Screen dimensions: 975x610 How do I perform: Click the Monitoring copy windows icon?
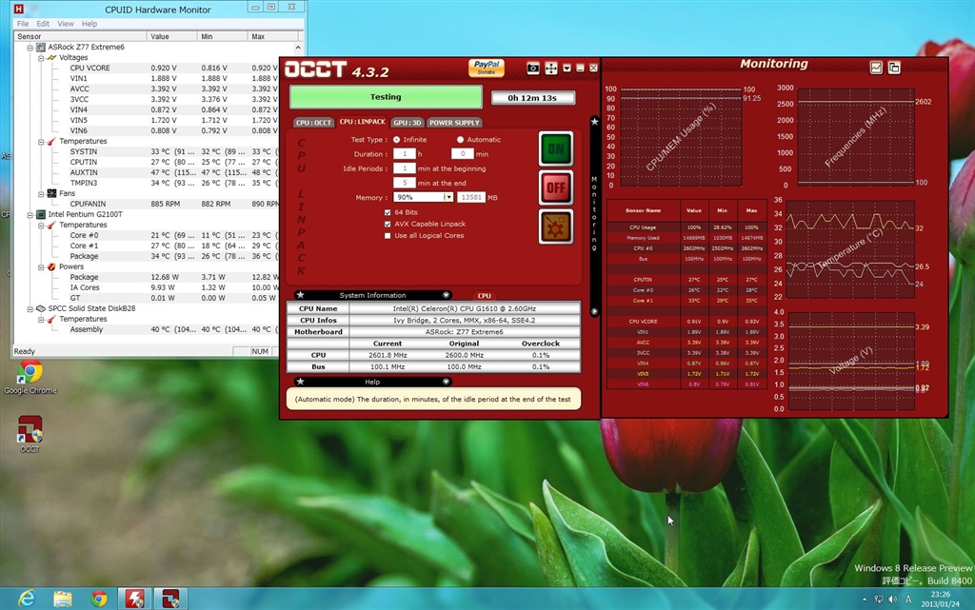coord(894,68)
